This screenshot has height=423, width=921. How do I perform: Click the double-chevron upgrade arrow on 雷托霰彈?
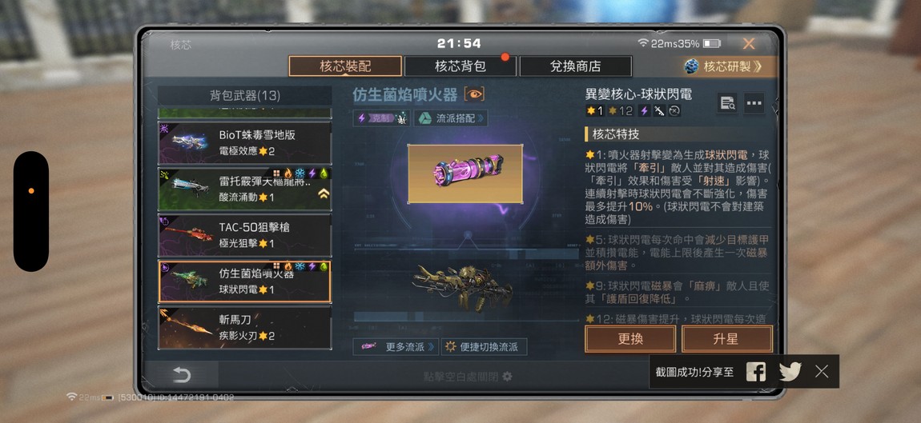pyautogui.click(x=324, y=194)
